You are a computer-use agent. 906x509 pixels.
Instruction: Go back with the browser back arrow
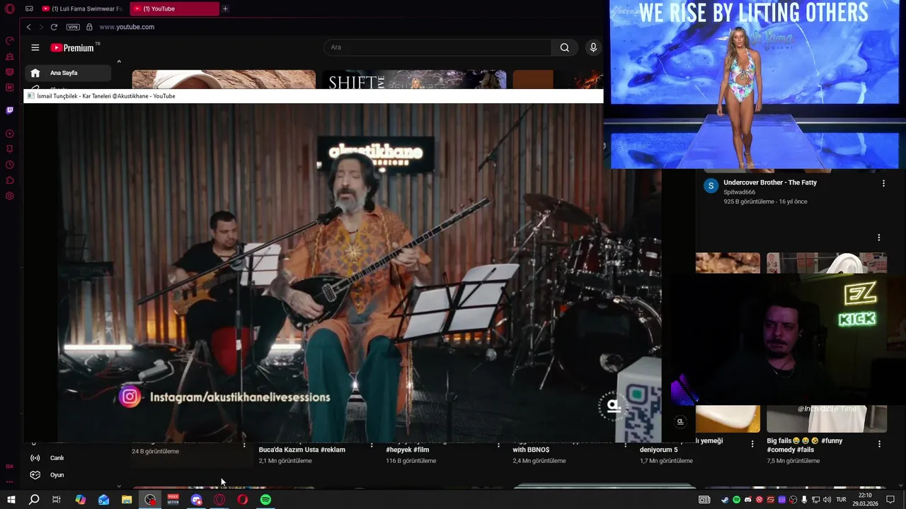(28, 27)
